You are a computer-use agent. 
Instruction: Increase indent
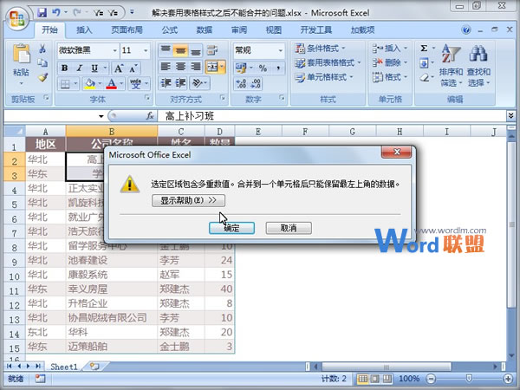point(180,83)
